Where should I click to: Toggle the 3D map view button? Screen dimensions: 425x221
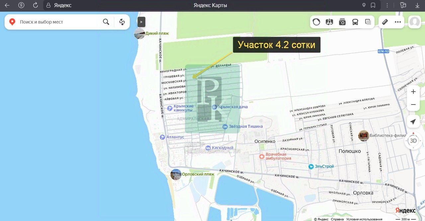pos(413,141)
